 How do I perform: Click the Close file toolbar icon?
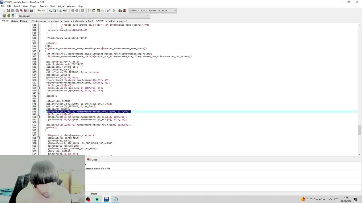click(x=21, y=11)
